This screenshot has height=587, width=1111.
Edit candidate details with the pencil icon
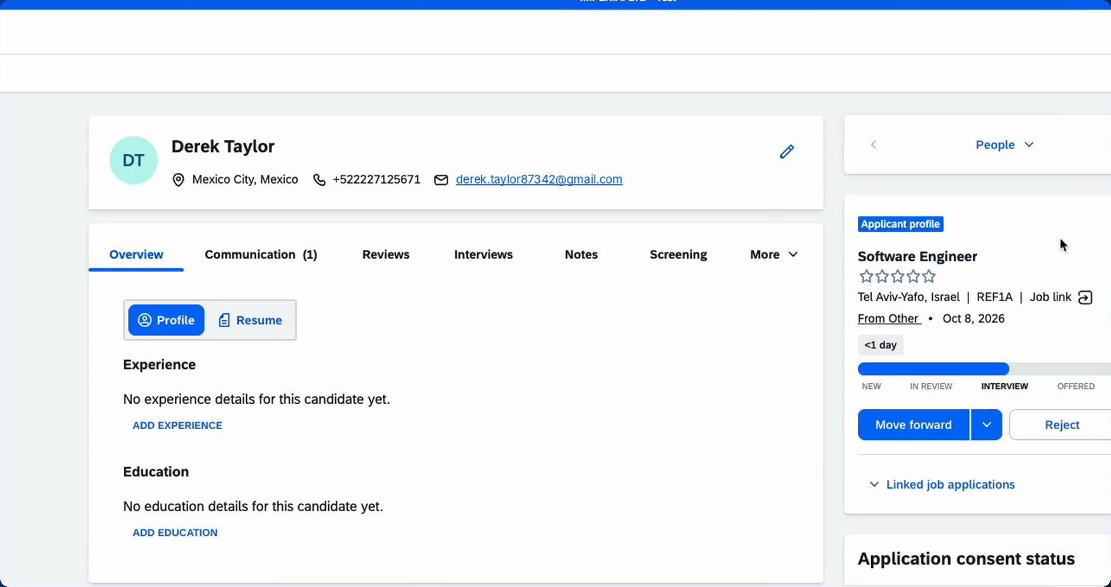787,151
